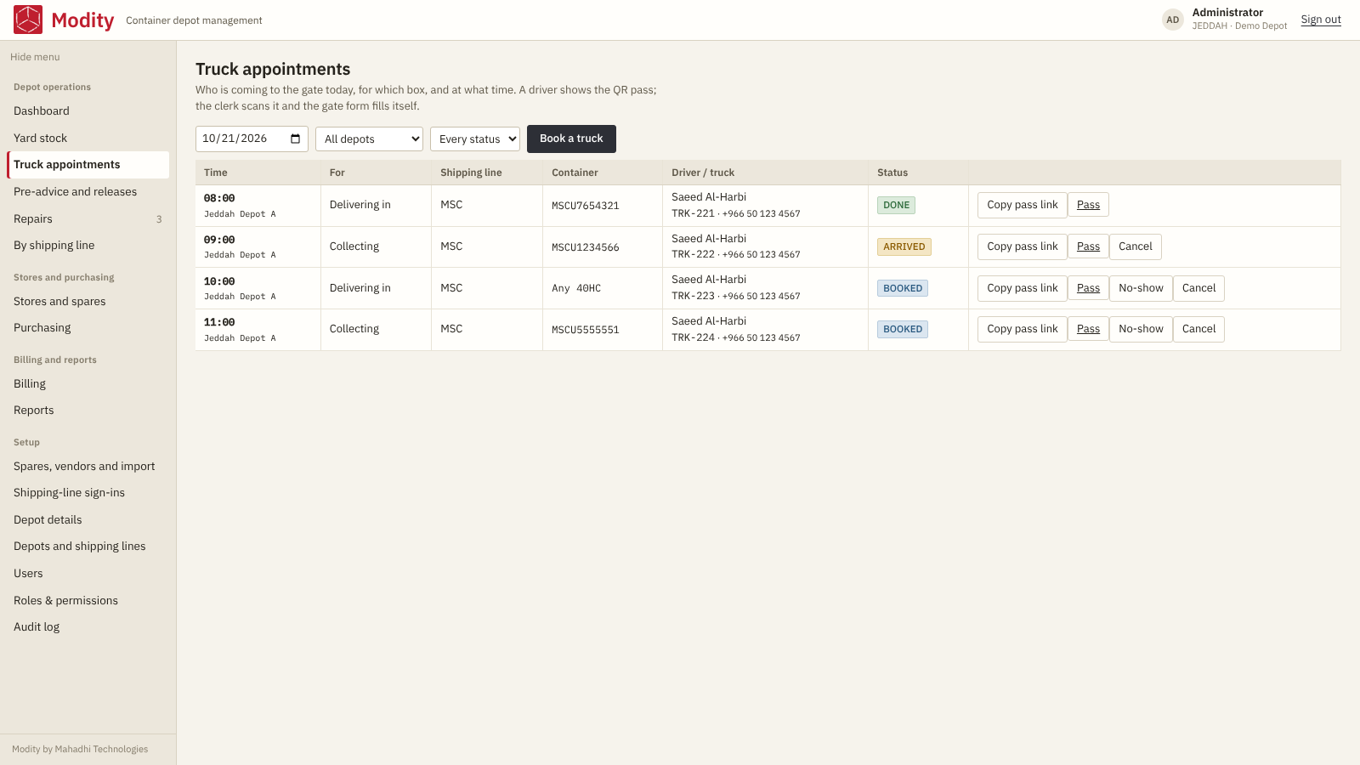Screen dimensions: 1360x765
Task: Select Truck appointments in the sidebar
Action: click(x=88, y=165)
